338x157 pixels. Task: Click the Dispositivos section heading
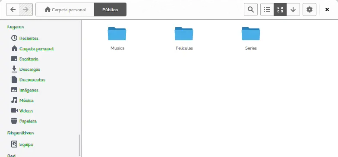tap(20, 133)
